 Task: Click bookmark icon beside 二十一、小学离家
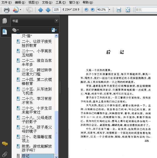tap(18, 51)
